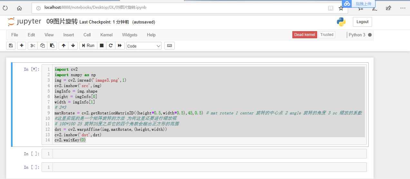Click the Trusted notebook button
The height and width of the screenshot is (179, 410).
click(327, 35)
